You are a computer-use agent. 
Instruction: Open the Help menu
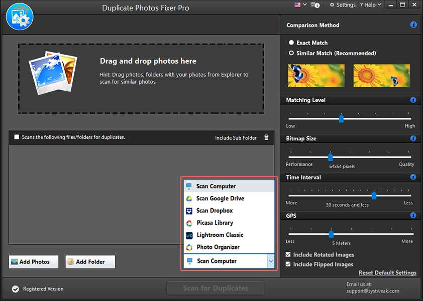(370, 5)
